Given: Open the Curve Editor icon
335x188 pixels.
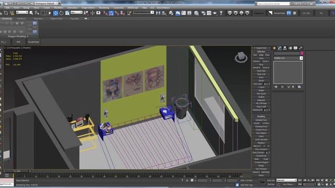Looking at the screenshot, I should coord(184,13).
